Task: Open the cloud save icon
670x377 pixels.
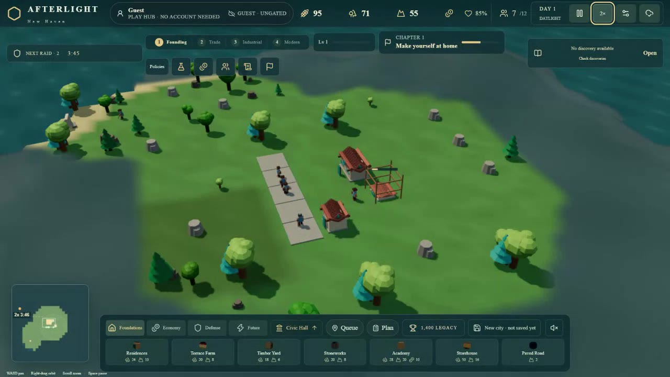Action: pos(649,14)
